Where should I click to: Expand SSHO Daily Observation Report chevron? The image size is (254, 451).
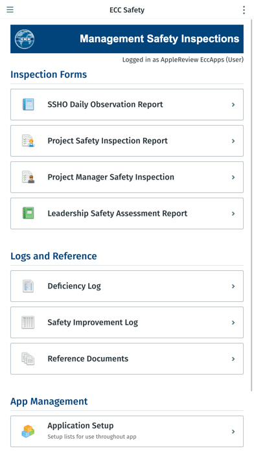coord(233,105)
